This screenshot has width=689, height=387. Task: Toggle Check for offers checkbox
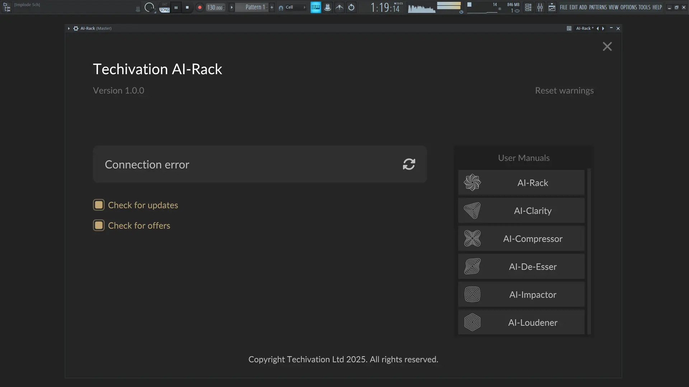pyautogui.click(x=99, y=225)
